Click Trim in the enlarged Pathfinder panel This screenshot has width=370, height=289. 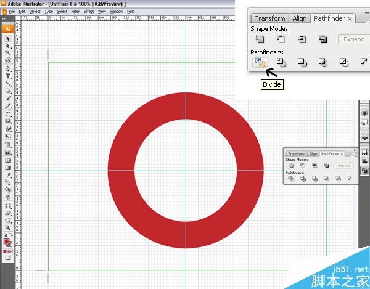coord(281,62)
